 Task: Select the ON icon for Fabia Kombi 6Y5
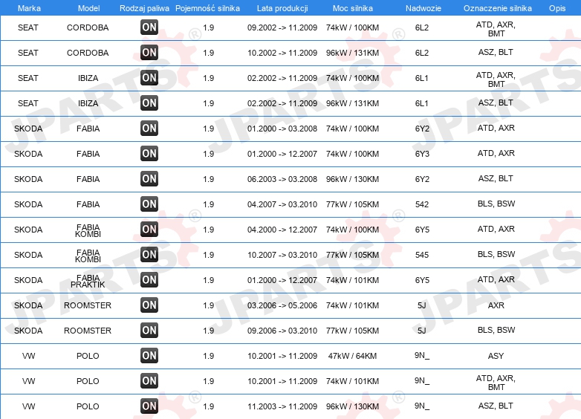tap(149, 230)
